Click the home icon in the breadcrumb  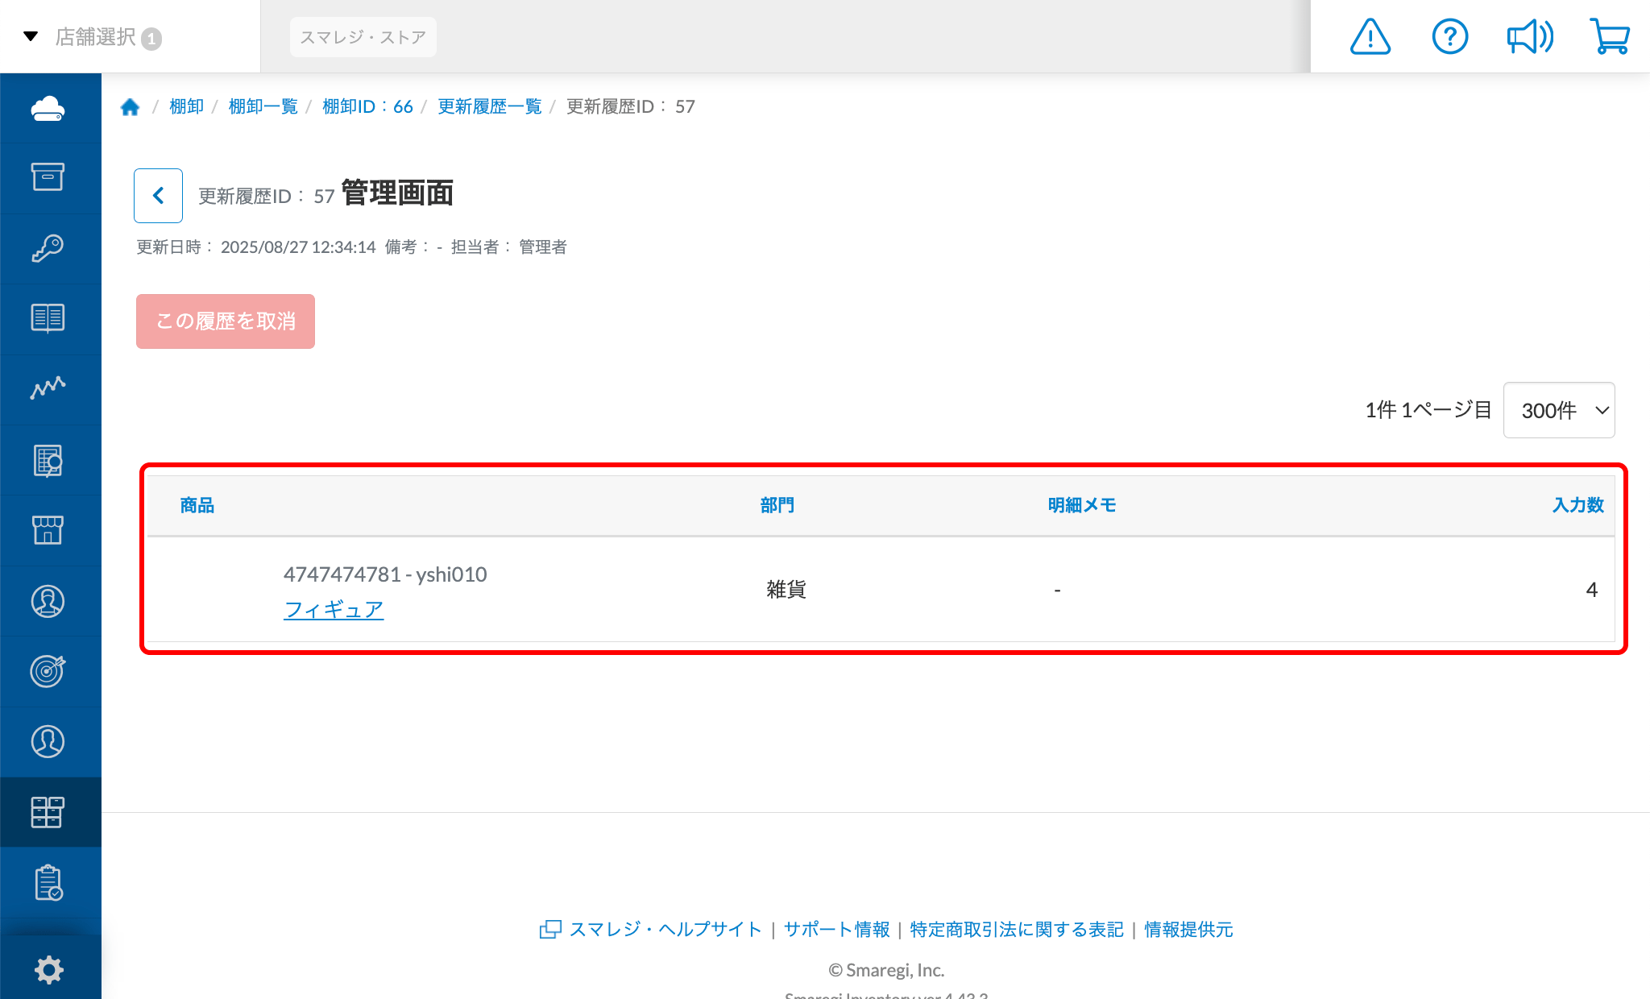131,106
